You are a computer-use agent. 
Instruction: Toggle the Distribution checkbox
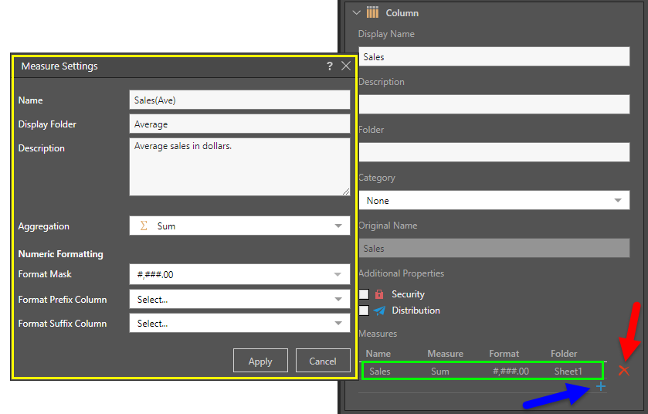[x=364, y=310]
